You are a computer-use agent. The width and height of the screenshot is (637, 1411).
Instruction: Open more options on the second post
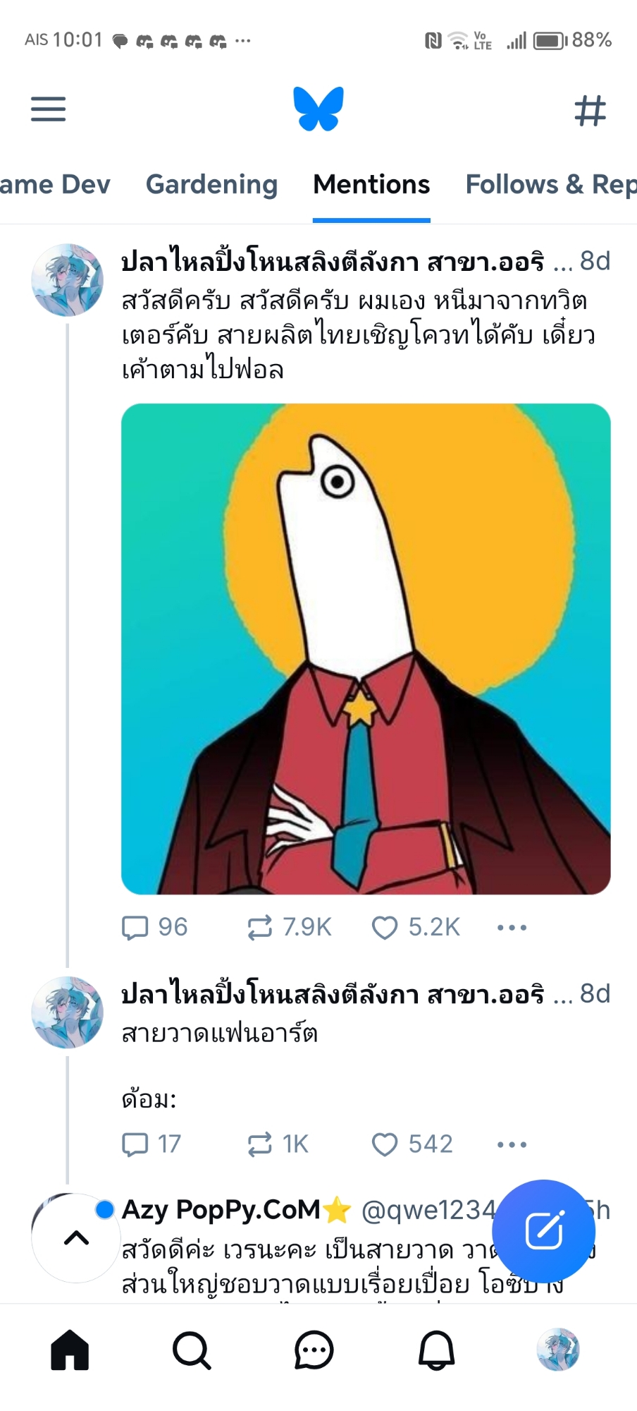pyautogui.click(x=512, y=1144)
